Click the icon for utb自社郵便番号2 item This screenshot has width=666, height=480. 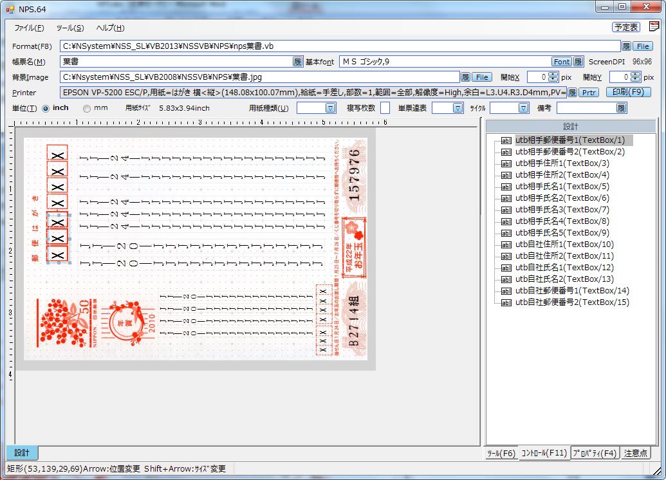[506, 302]
